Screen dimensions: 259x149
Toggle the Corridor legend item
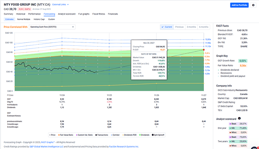coord(115,135)
